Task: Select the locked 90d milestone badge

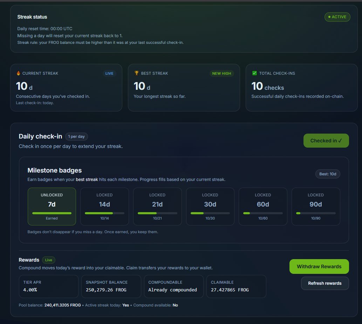Action: coord(316,207)
